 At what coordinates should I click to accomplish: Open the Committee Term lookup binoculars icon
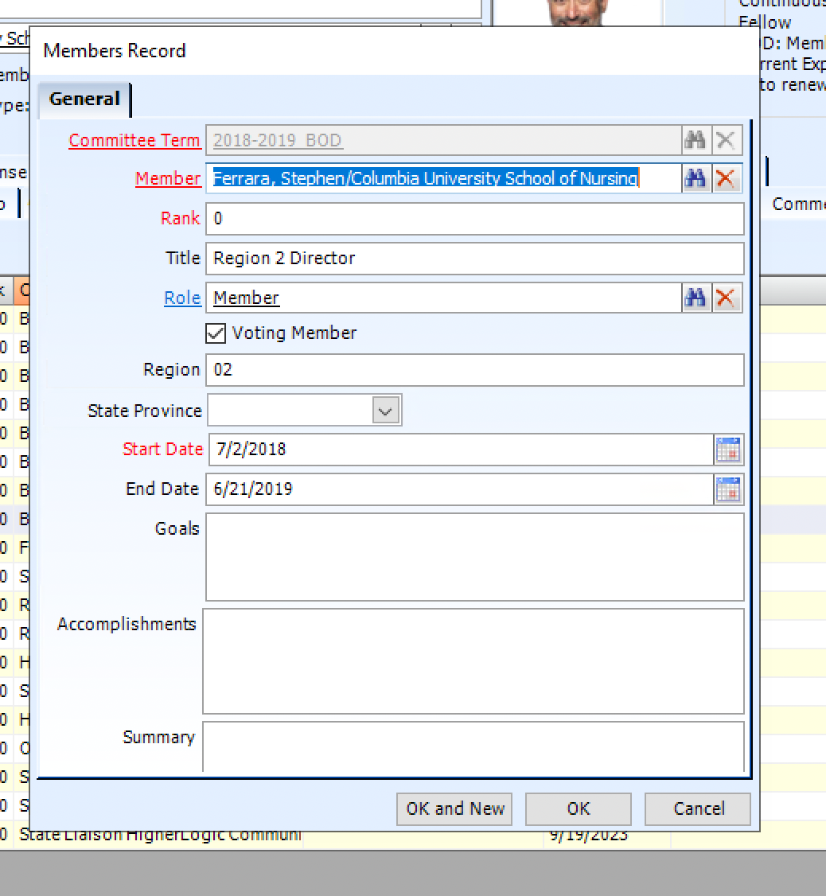coord(695,139)
